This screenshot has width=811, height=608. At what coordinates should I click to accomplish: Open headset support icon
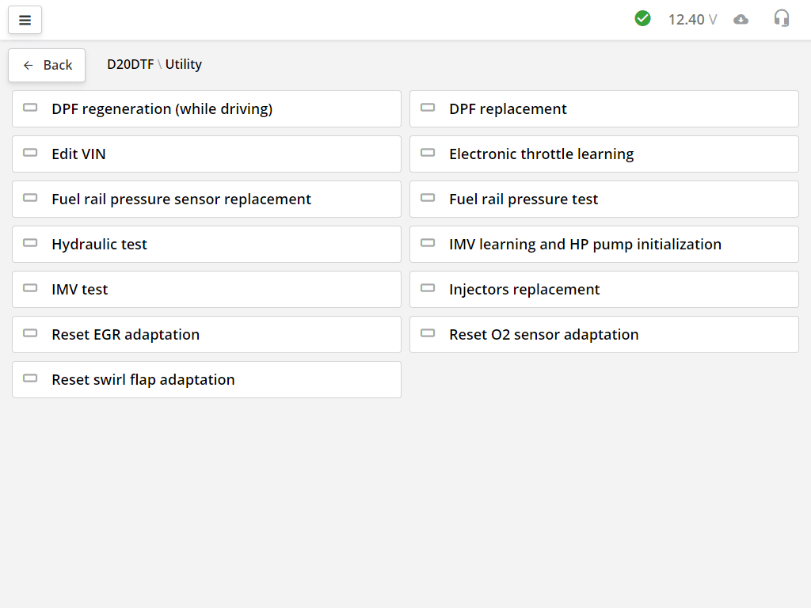click(x=782, y=18)
